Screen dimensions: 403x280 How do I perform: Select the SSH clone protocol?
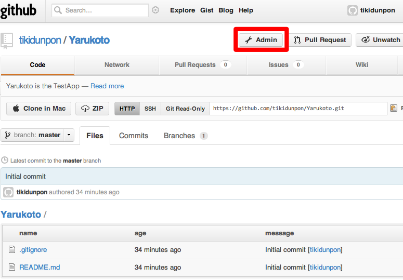point(150,109)
